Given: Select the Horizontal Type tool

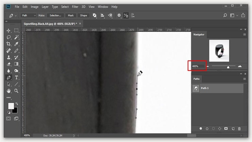Looking at the screenshot, I should 16,77.
